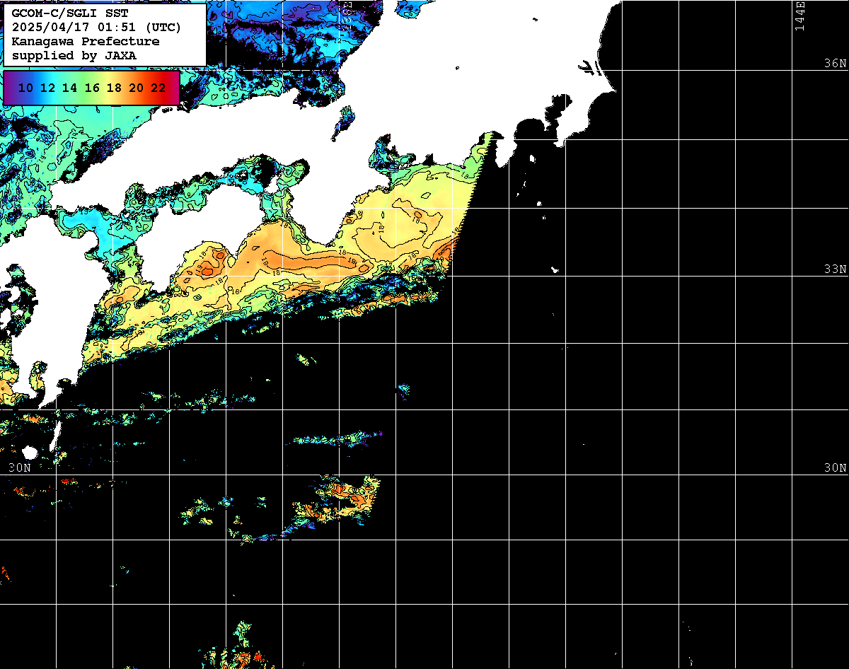
Task: Click the "144E" longitude label
Action: coord(800,16)
